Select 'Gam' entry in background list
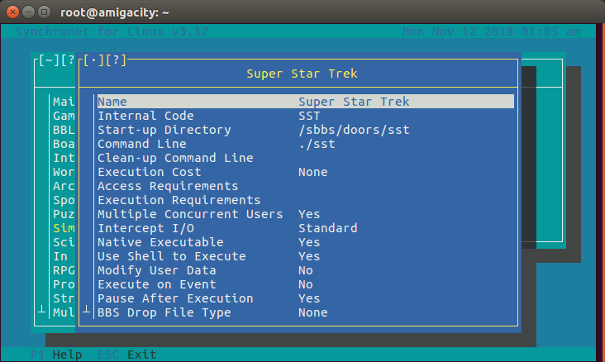This screenshot has width=605, height=362. (x=64, y=116)
